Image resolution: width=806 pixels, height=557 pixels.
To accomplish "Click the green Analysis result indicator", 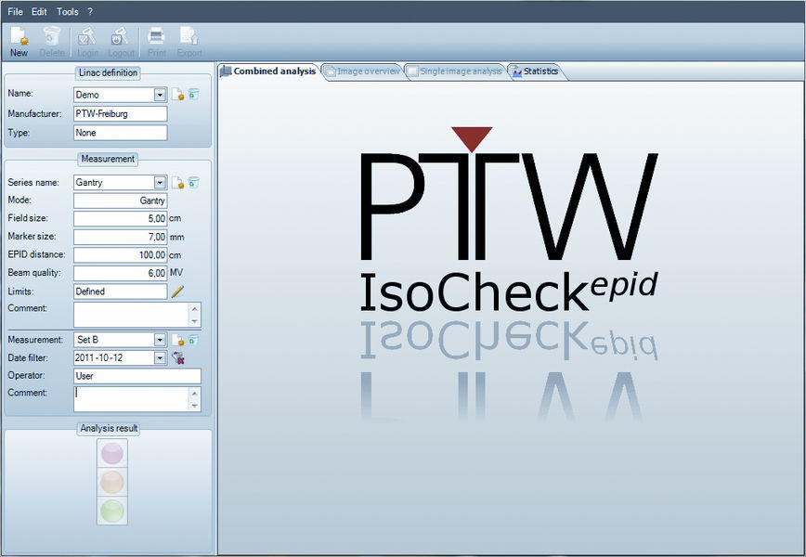I will pyautogui.click(x=111, y=512).
